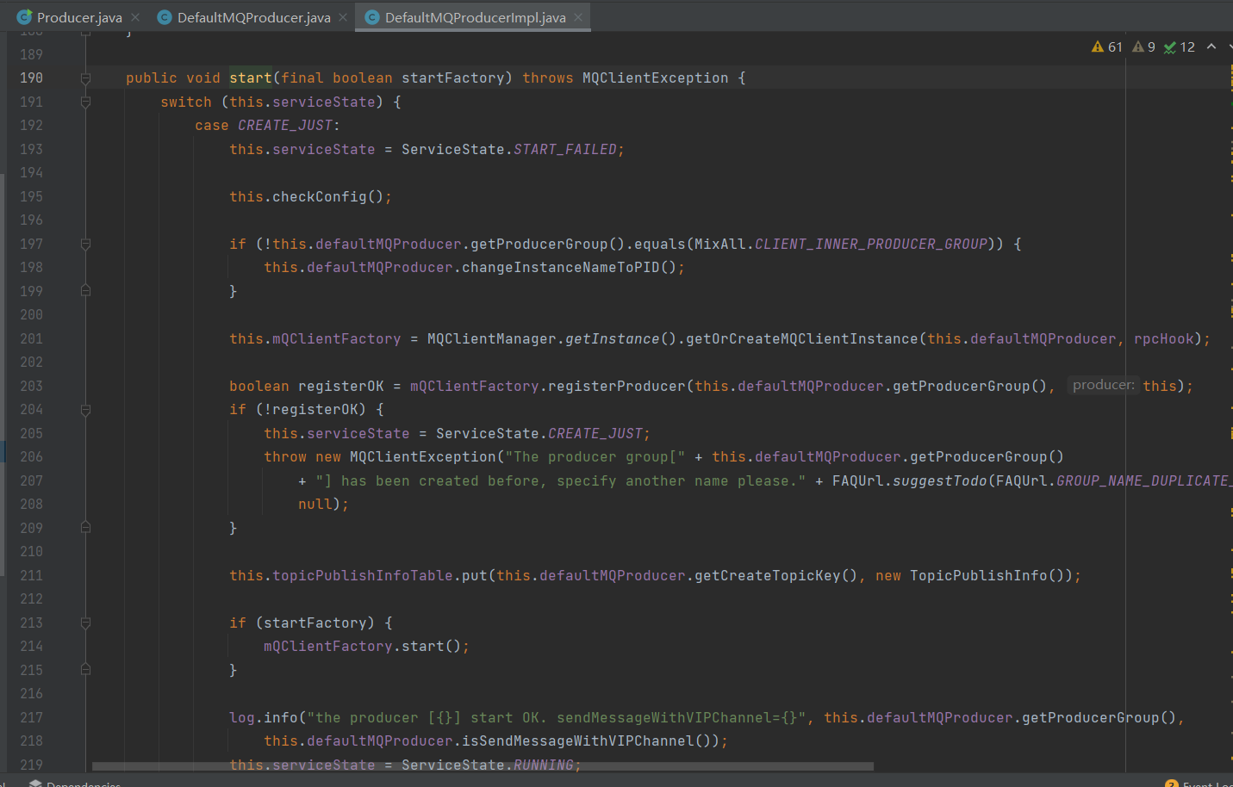Close the Producer.java tab
Image resolution: width=1233 pixels, height=787 pixels.
point(135,17)
